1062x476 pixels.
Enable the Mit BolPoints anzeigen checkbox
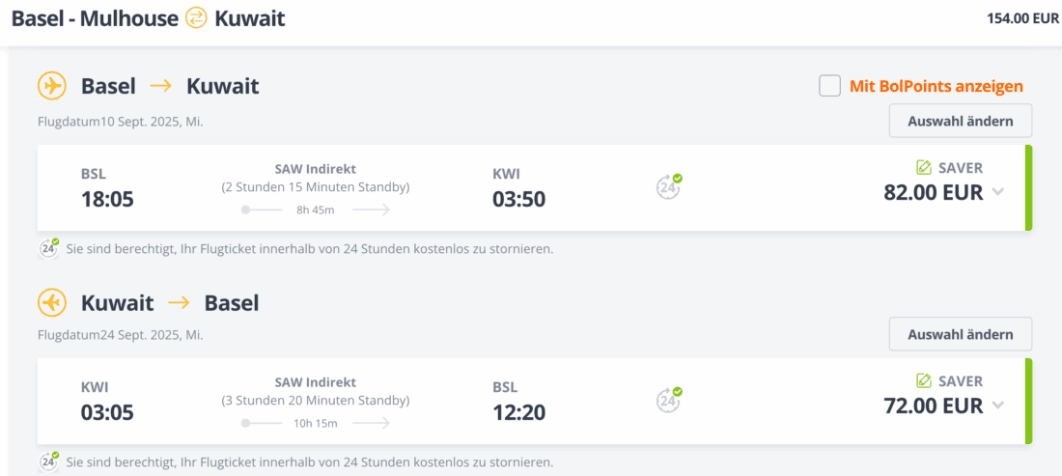pos(829,86)
